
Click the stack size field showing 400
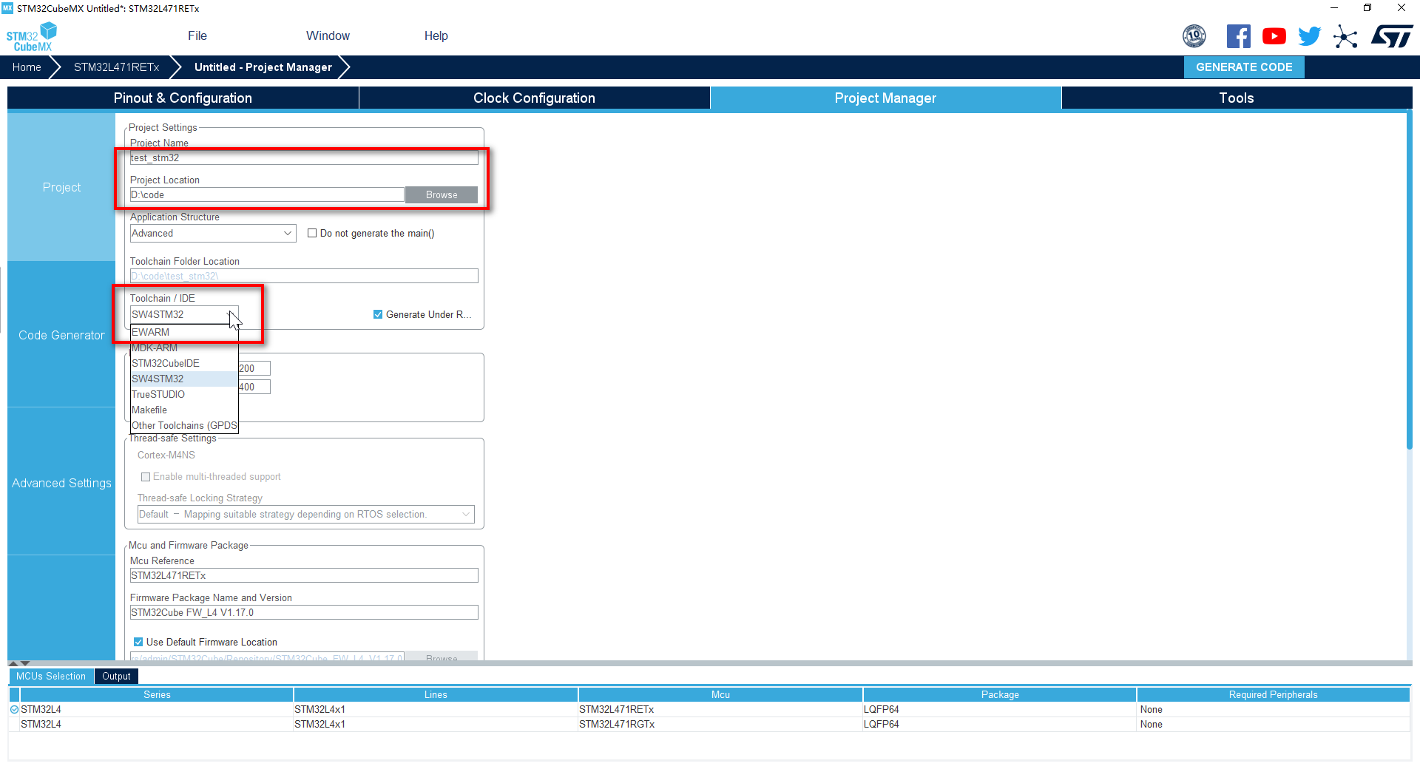[x=254, y=387]
